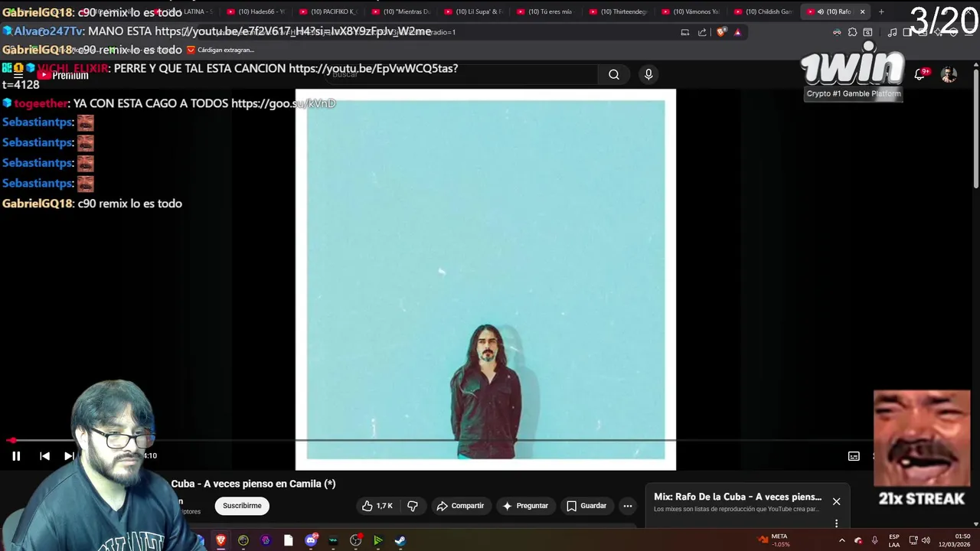Screen dimensions: 980x551
Task: Click the cast/install icon in the address bar
Action: (685, 32)
